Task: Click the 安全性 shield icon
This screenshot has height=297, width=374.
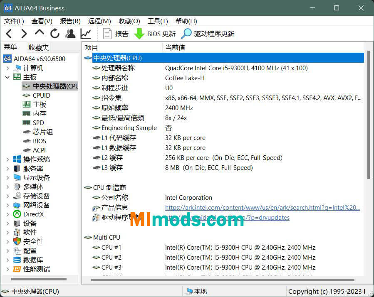Action: click(x=17, y=241)
